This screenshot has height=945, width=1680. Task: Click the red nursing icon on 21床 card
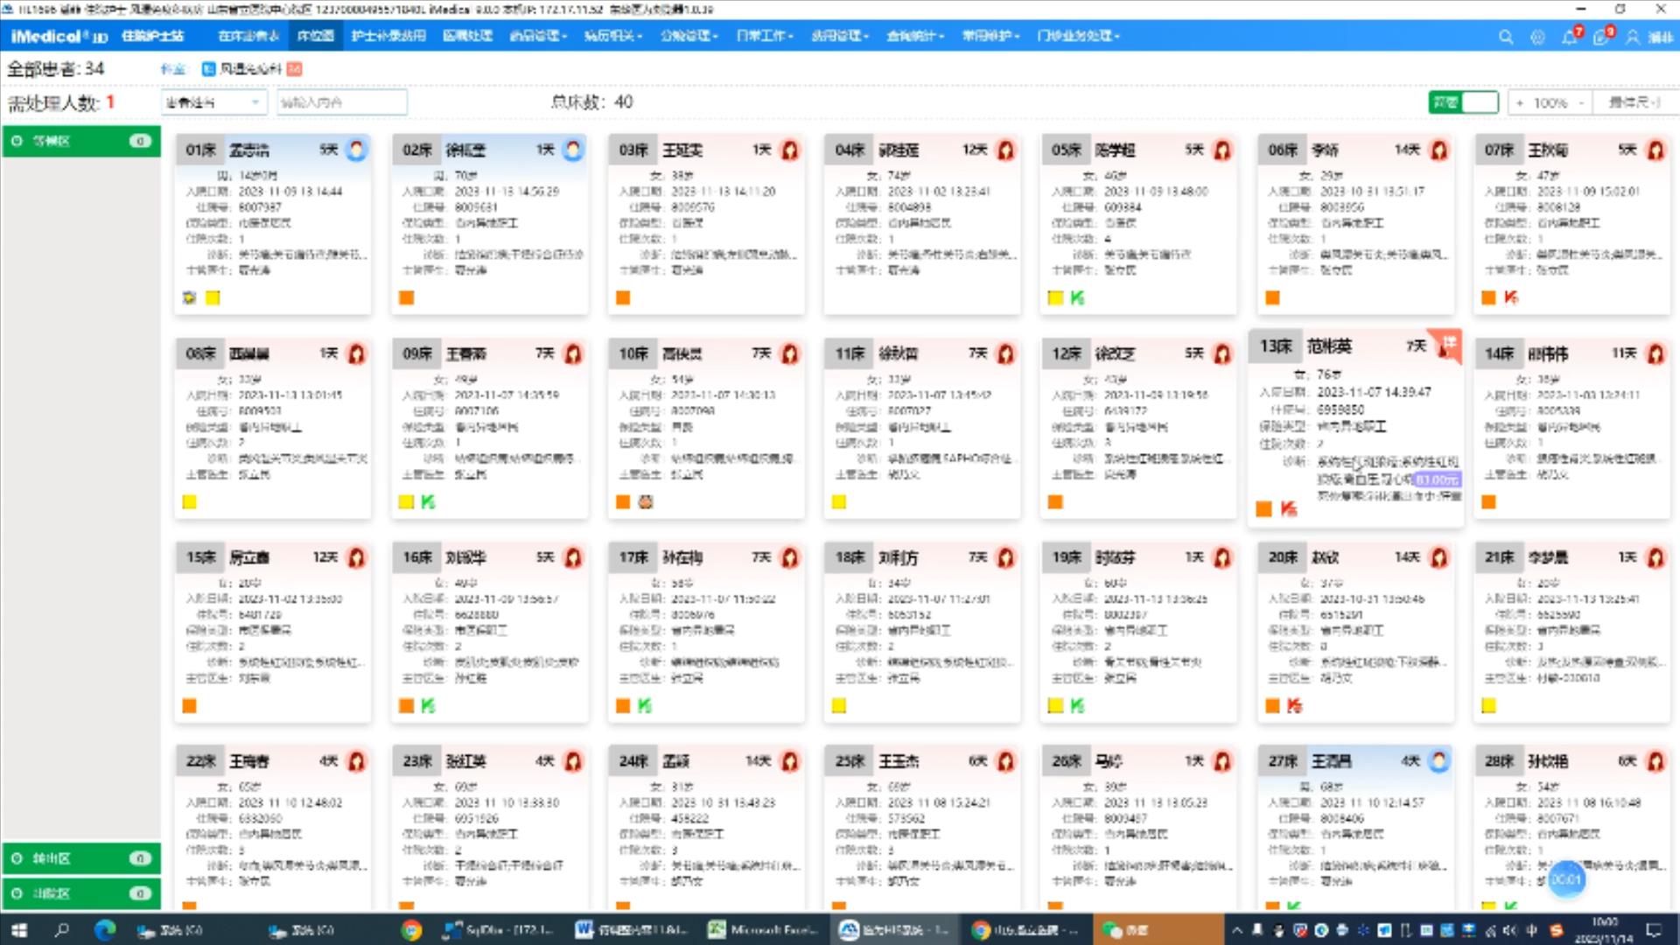pos(1655,557)
